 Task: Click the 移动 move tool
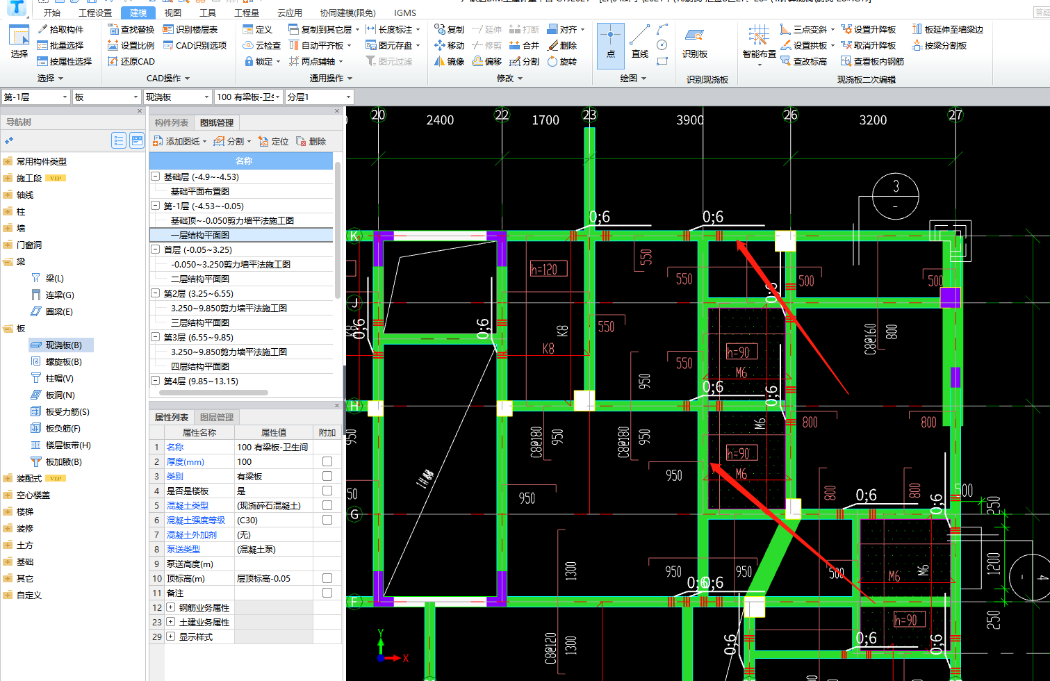tap(449, 45)
